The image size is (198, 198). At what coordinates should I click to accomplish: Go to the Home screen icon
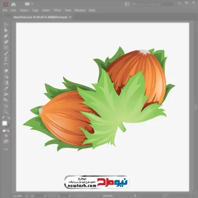click(13, 4)
